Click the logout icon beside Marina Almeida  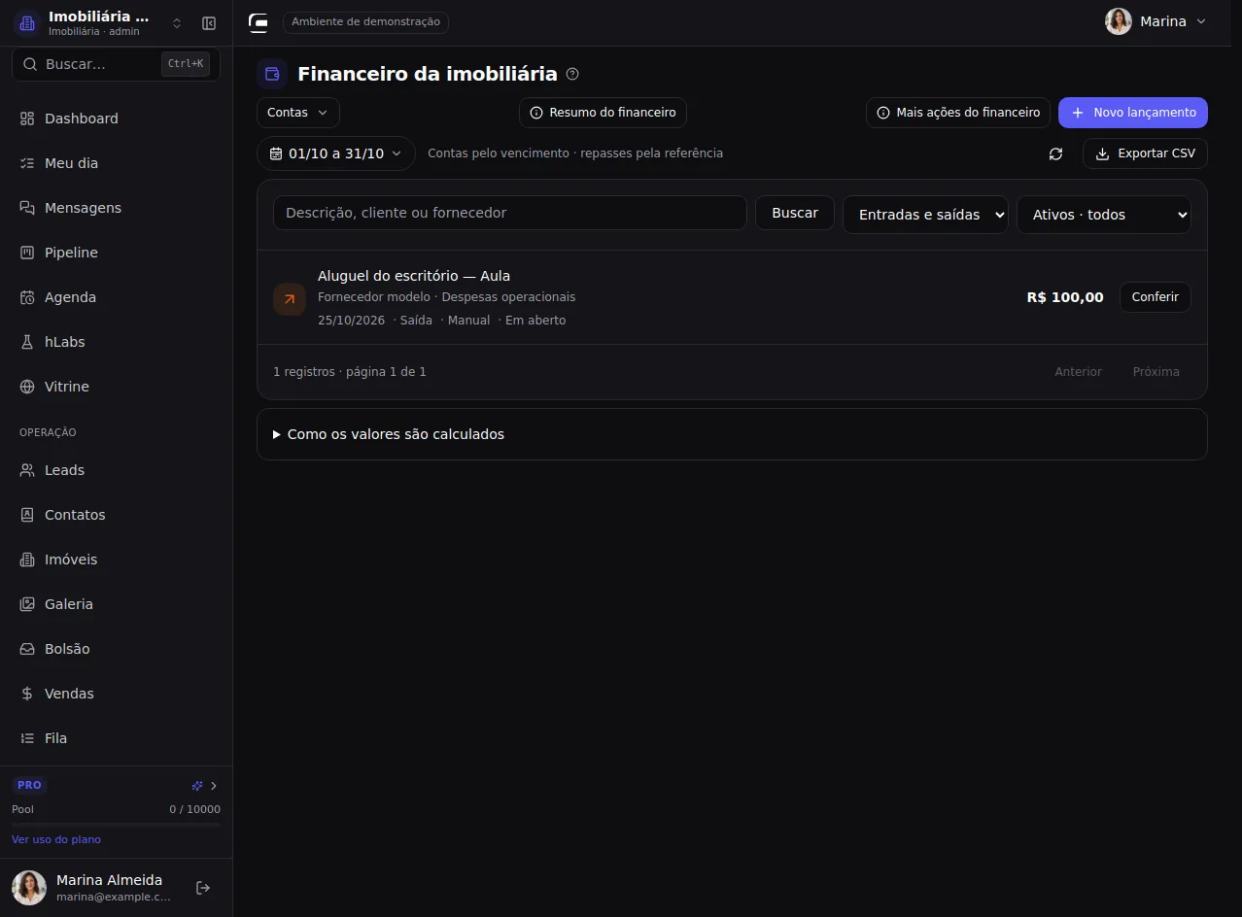pyautogui.click(x=203, y=888)
